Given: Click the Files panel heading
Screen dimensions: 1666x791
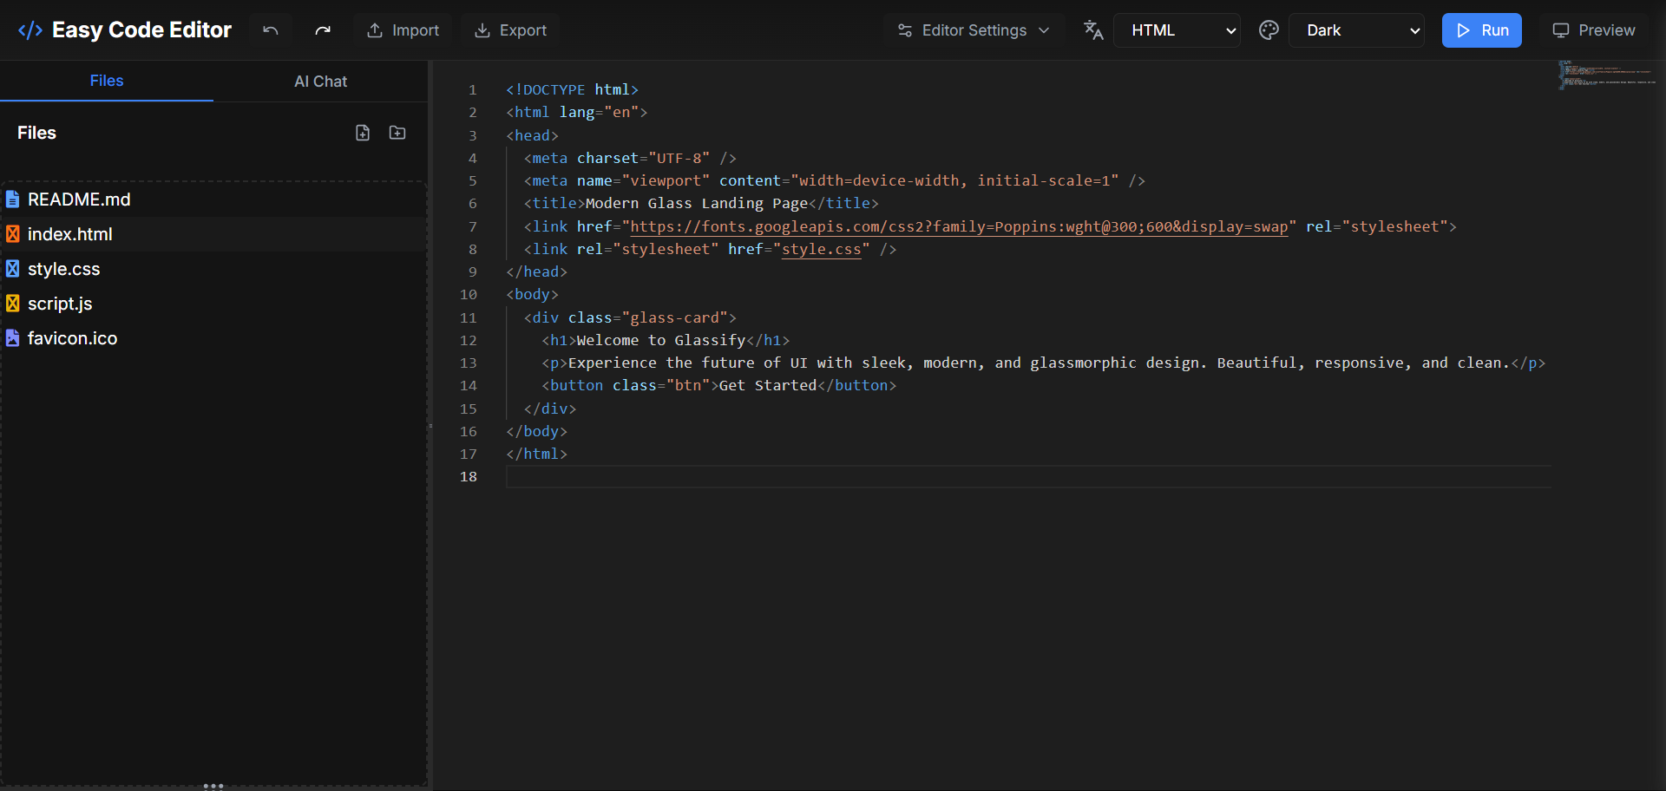Looking at the screenshot, I should pyautogui.click(x=36, y=133).
